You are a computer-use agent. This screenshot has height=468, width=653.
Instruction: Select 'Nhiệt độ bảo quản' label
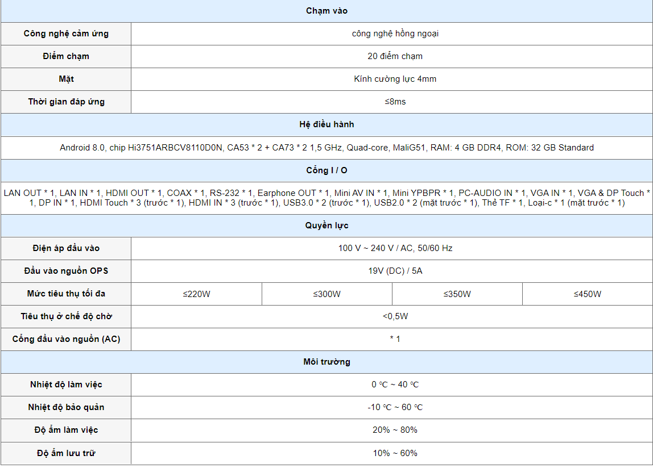tap(66, 407)
